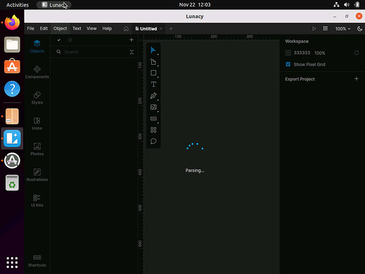The height and width of the screenshot is (274, 365).
Task: Open the Text menu
Action: (77, 28)
